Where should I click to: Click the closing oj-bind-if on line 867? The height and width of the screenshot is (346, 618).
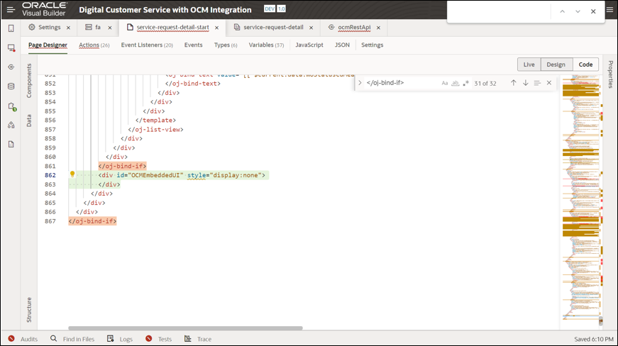pyautogui.click(x=92, y=221)
